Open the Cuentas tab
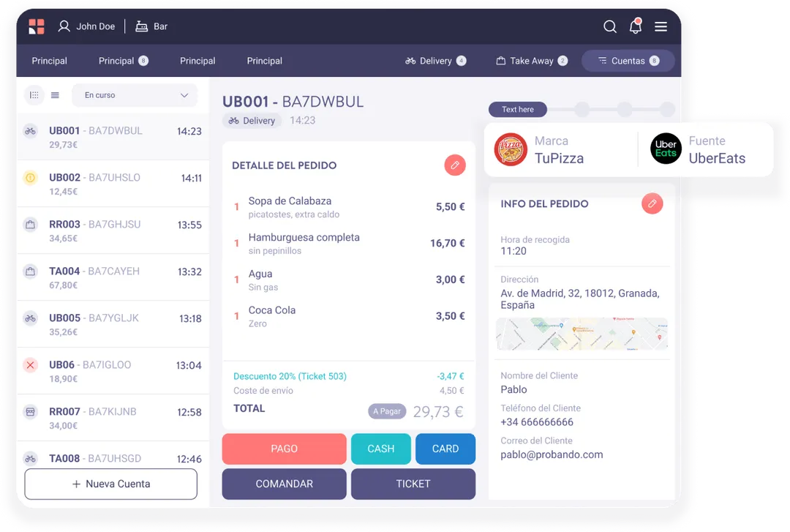The height and width of the screenshot is (532, 790). [628, 61]
